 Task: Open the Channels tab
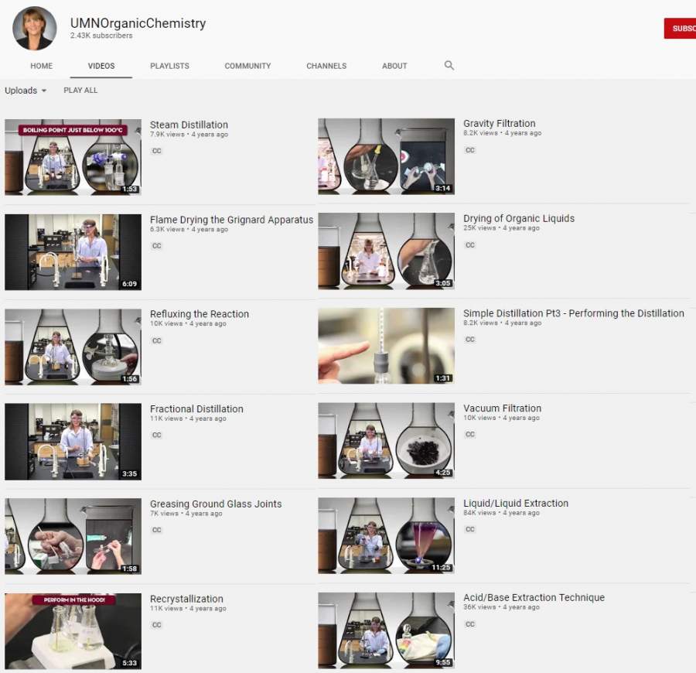(x=326, y=67)
